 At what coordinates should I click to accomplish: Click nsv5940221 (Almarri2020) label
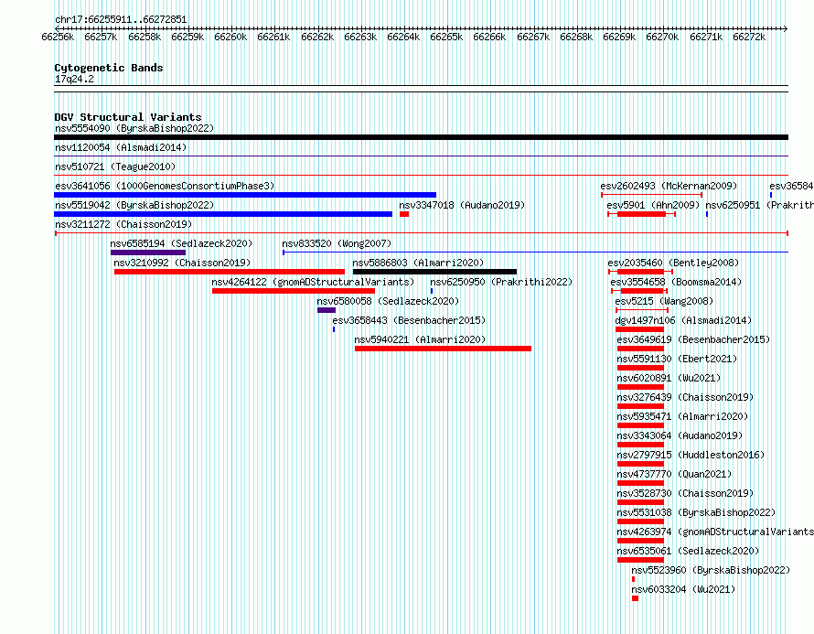420,339
